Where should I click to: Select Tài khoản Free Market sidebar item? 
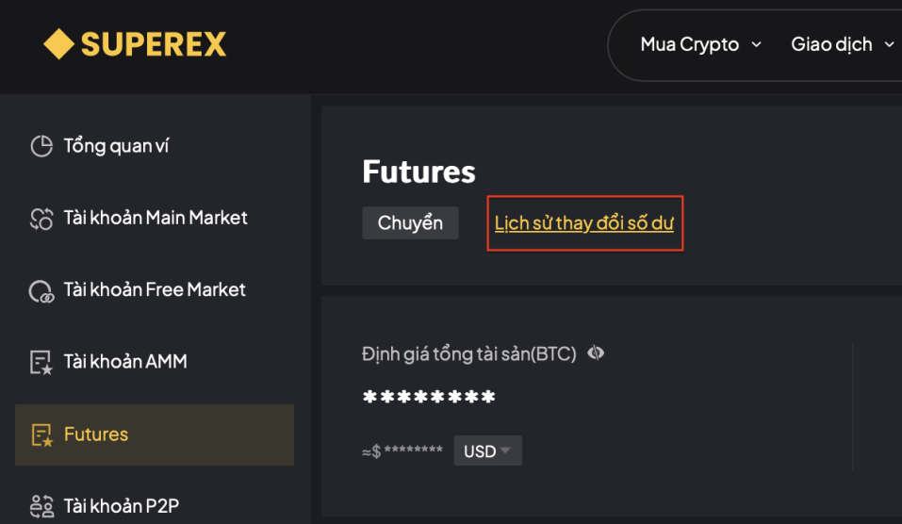tap(155, 290)
